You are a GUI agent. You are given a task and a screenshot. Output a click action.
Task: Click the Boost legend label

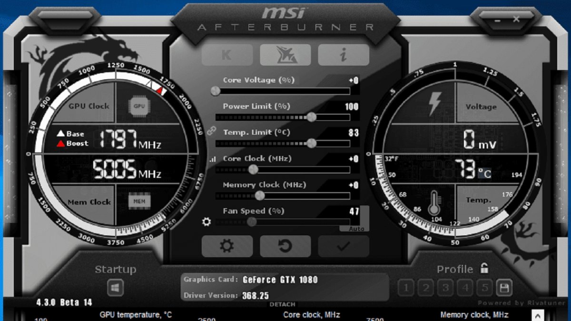(x=78, y=143)
